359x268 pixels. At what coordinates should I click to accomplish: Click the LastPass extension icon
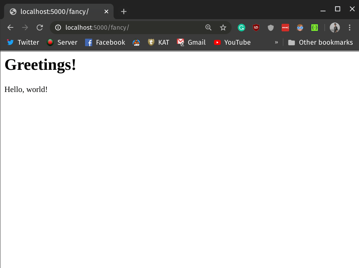coord(285,27)
